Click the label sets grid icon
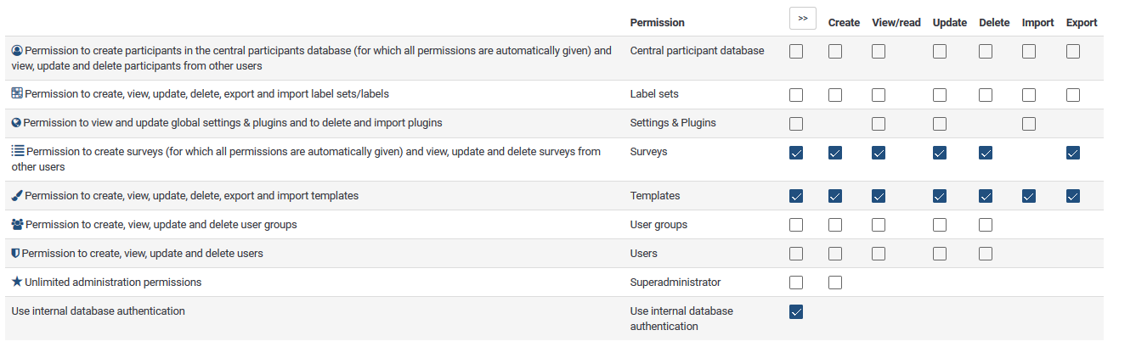The image size is (1136, 347). [17, 94]
